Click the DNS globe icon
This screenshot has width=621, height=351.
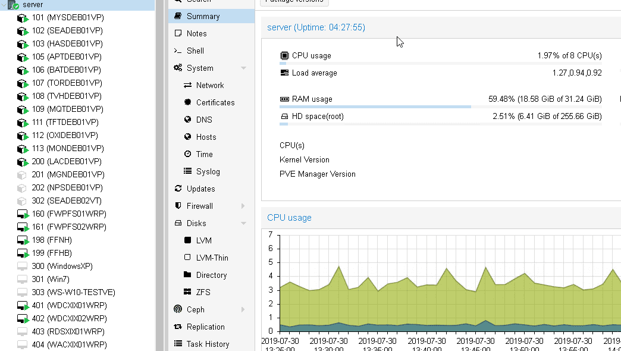(x=188, y=120)
